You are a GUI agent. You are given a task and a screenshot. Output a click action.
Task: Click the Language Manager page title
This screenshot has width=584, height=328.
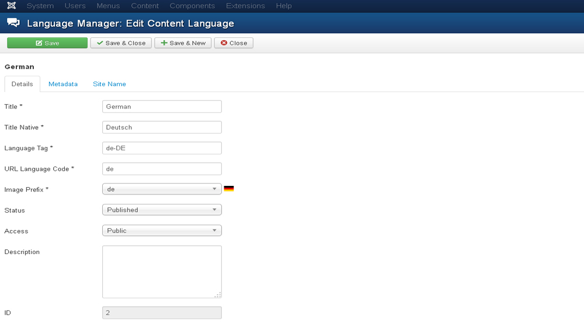tap(130, 23)
